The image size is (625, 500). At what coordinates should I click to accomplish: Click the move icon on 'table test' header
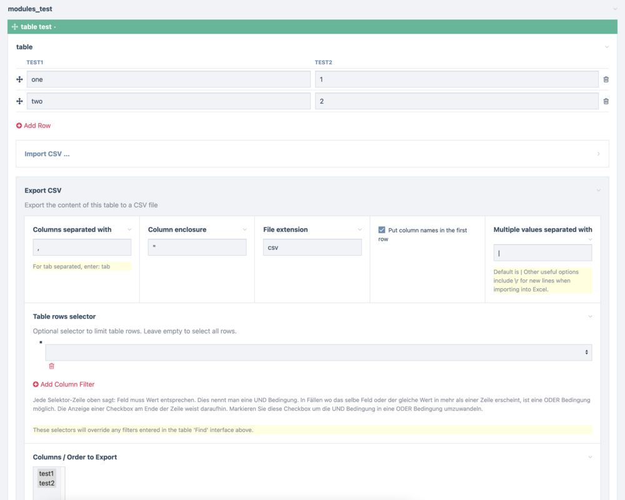click(x=15, y=27)
